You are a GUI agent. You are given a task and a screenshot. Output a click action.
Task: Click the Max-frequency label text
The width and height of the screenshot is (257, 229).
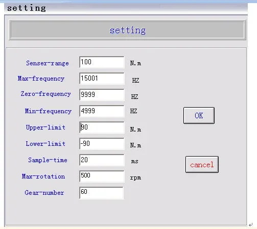click(41, 79)
